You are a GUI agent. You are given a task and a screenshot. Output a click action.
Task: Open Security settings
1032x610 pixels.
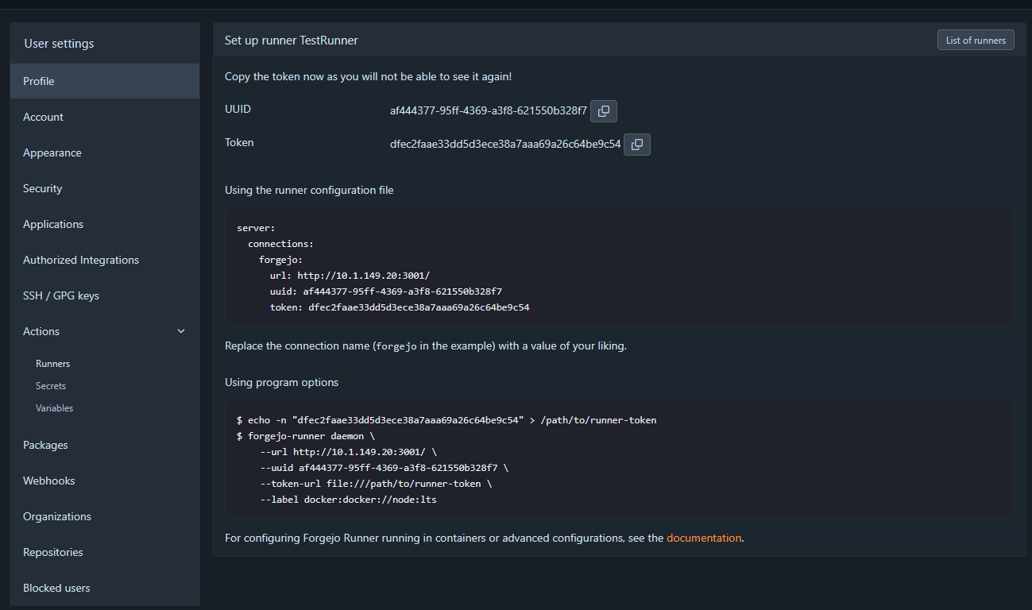pyautogui.click(x=105, y=188)
